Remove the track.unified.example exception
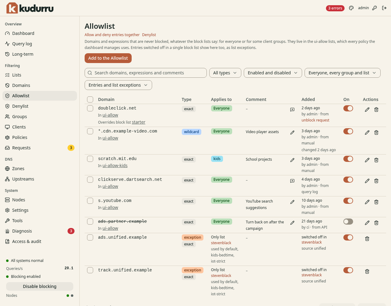The image size is (391, 306). [x=367, y=271]
